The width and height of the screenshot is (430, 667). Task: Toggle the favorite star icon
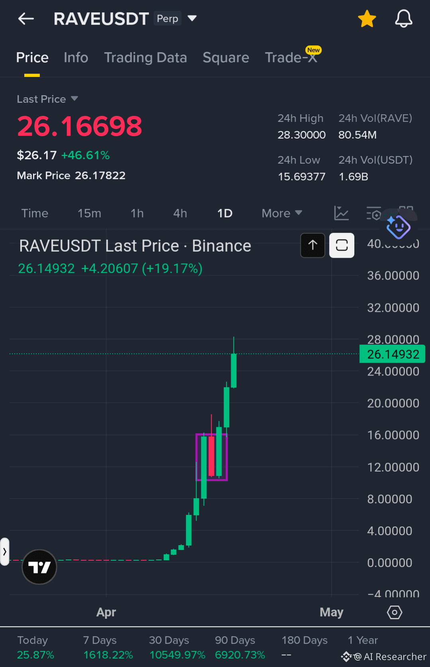pyautogui.click(x=367, y=19)
